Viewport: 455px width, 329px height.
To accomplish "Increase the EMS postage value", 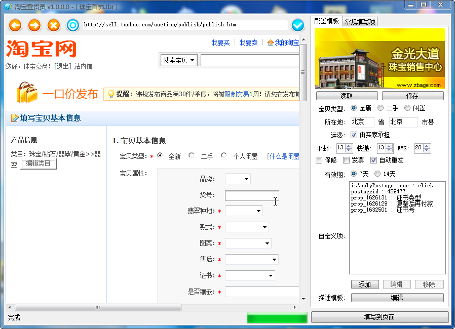I will coord(427,146).
